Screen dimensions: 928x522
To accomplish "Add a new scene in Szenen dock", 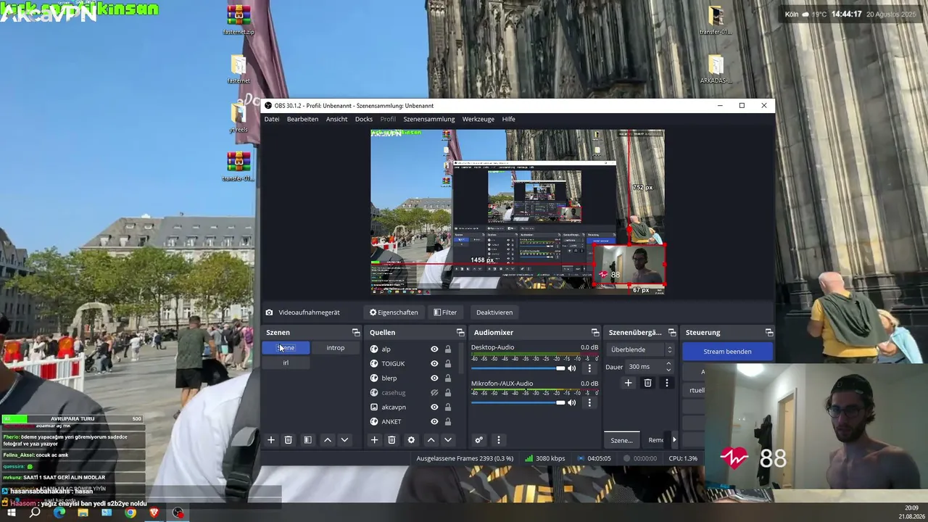I will (x=271, y=440).
